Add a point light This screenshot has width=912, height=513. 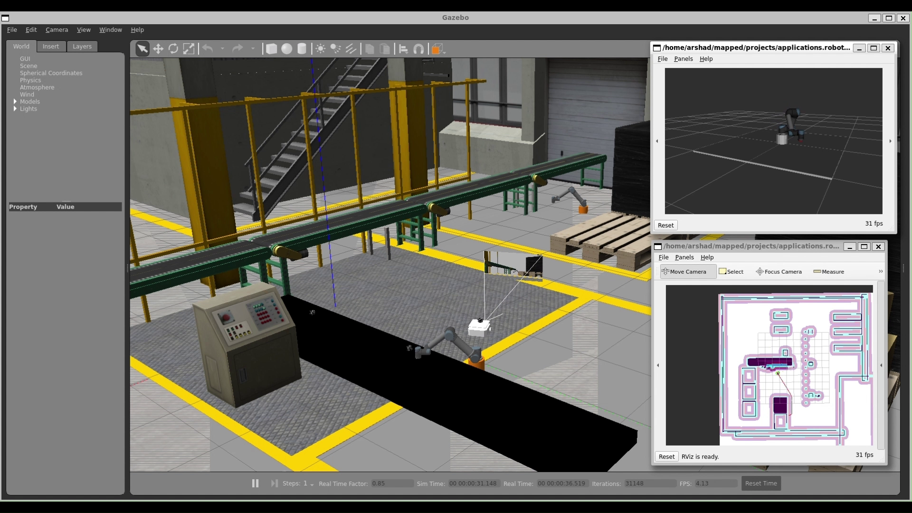(x=321, y=49)
